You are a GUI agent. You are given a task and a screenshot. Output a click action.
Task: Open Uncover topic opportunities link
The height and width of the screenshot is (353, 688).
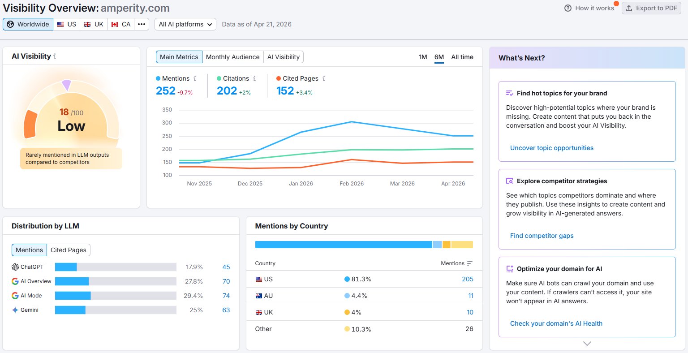[x=552, y=148]
